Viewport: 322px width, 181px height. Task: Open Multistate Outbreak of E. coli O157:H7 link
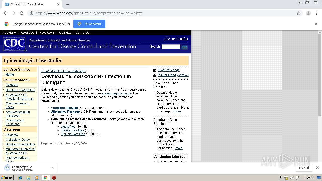(21, 151)
